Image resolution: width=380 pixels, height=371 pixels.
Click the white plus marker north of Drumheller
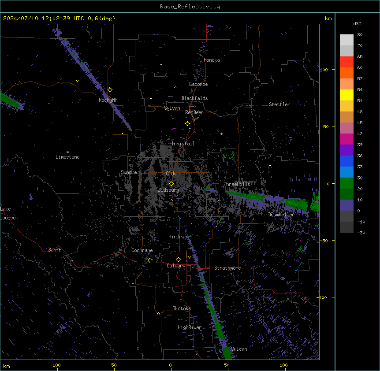tap(270, 166)
